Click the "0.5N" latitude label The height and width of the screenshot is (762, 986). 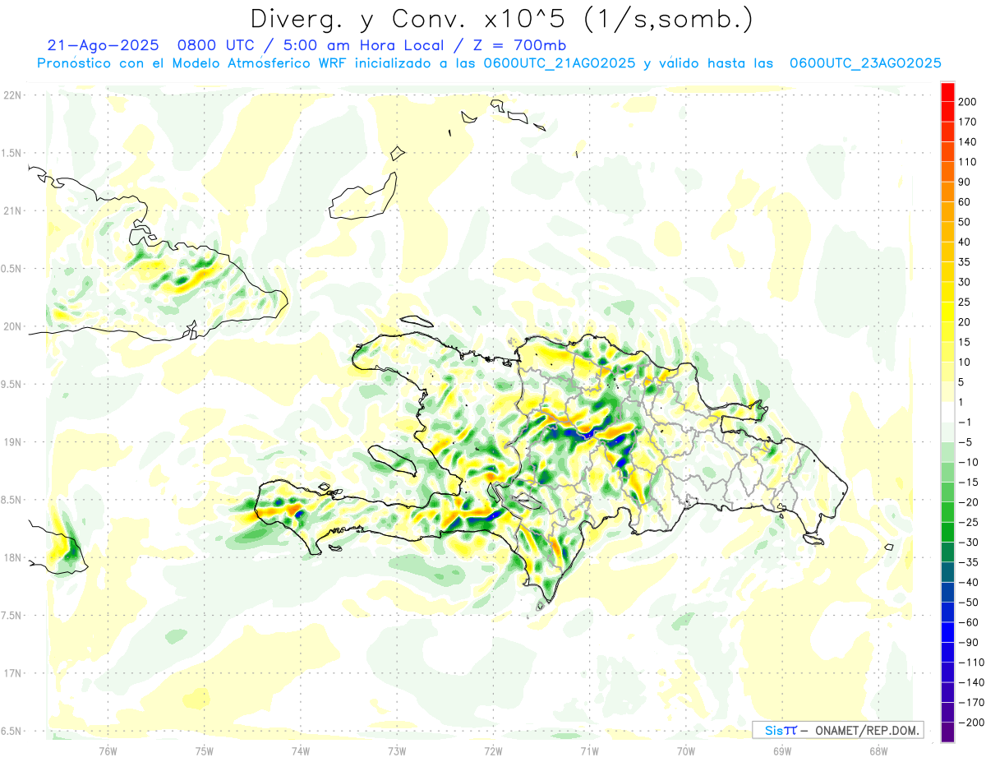point(12,269)
